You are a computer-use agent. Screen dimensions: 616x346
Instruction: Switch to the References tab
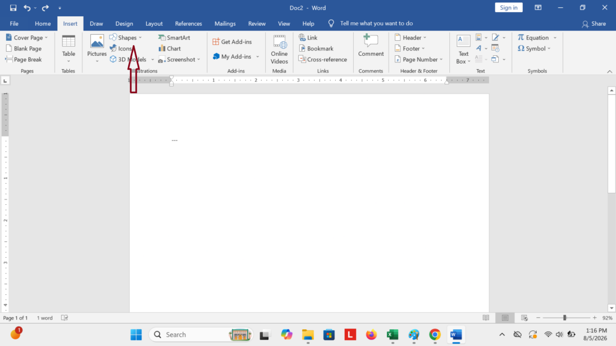point(188,23)
